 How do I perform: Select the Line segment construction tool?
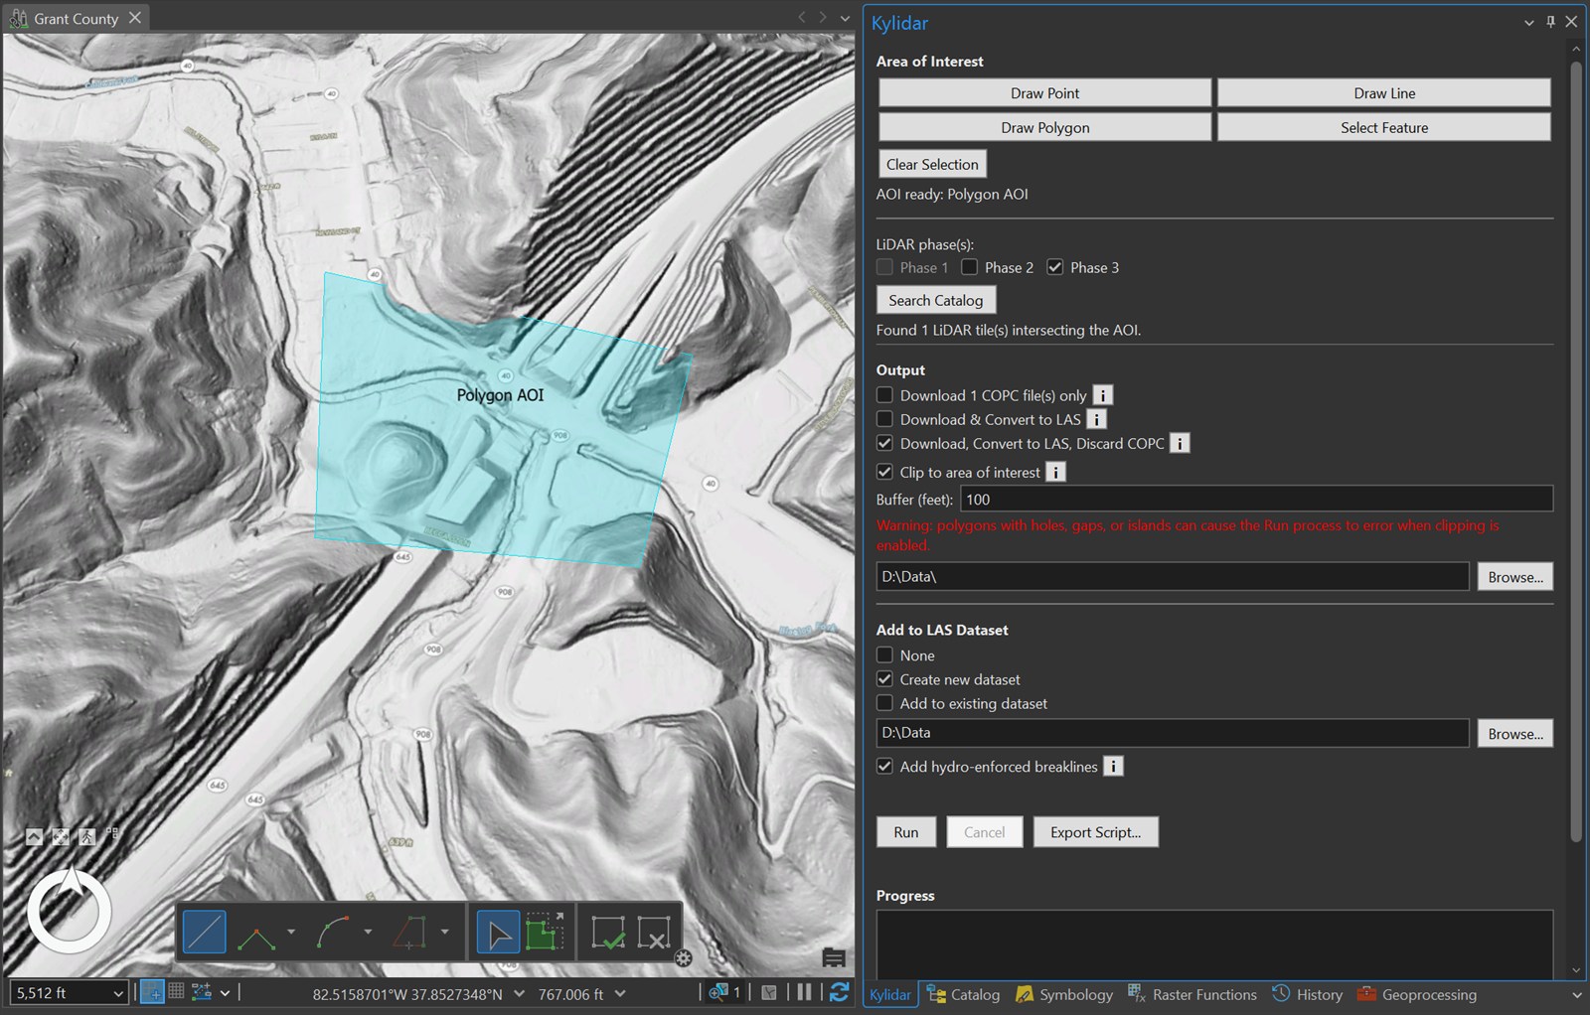pos(205,933)
